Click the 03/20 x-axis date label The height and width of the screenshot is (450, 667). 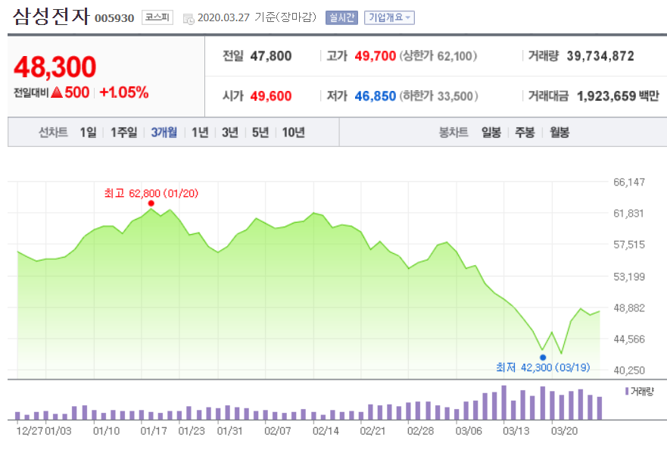565,431
